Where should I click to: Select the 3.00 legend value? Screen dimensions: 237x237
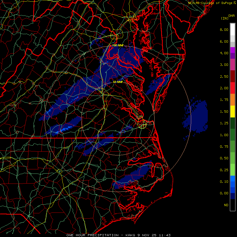224,65
